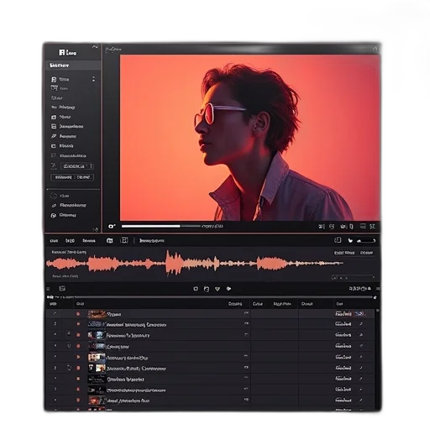The image size is (430, 430).
Task: Click the first clip row's thumbnail
Action: pyautogui.click(x=97, y=314)
